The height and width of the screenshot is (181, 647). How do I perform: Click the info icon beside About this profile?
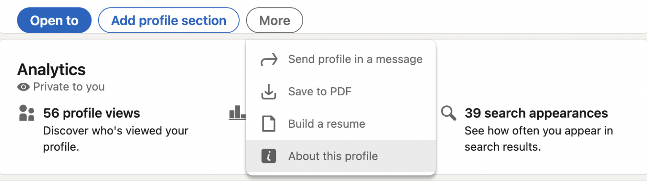point(269,156)
